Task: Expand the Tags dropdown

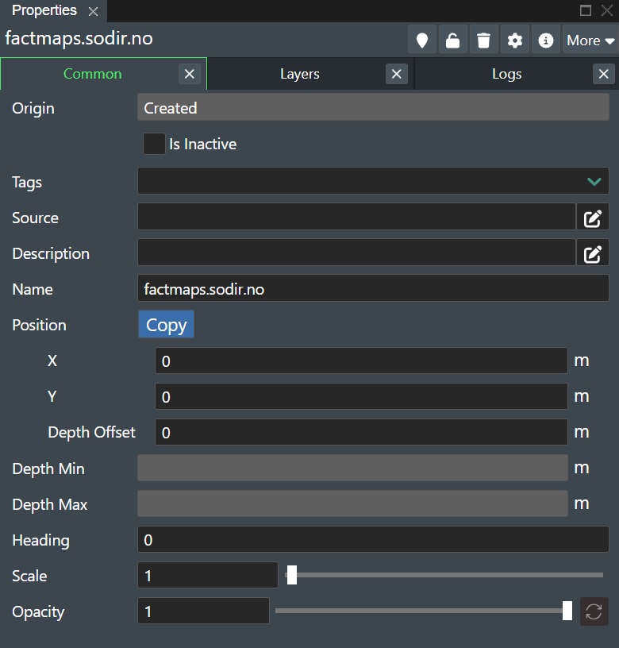Action: [x=594, y=181]
